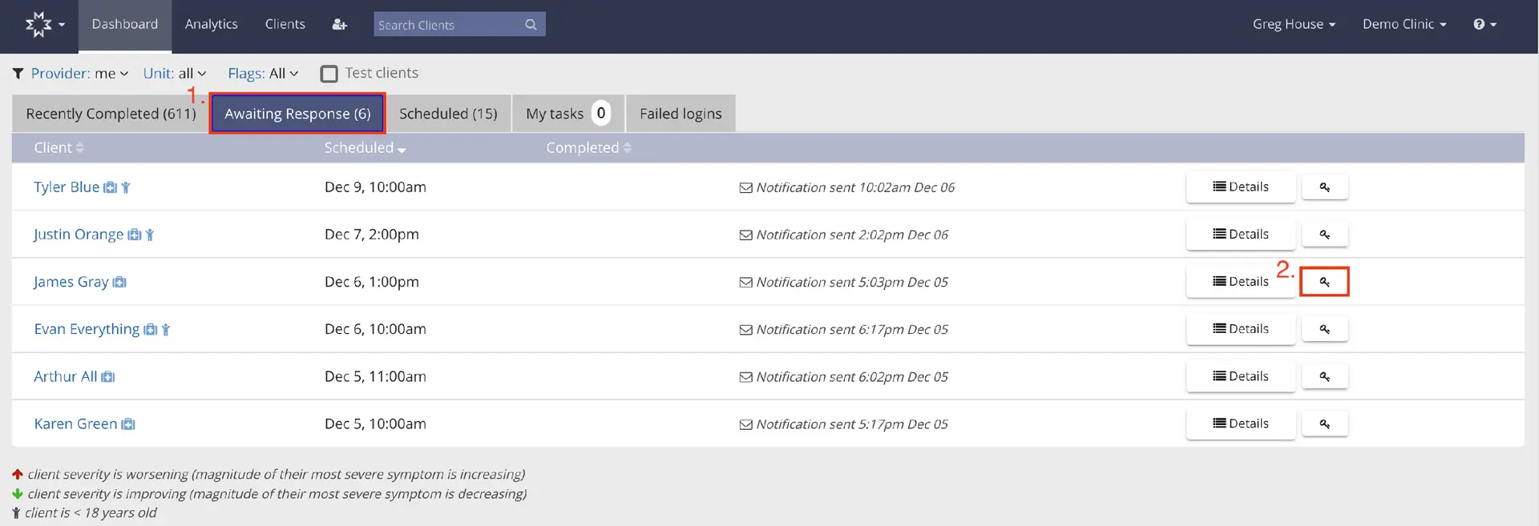Click the envelope icon in Tyler Blue's row
1539x526 pixels.
tap(745, 187)
